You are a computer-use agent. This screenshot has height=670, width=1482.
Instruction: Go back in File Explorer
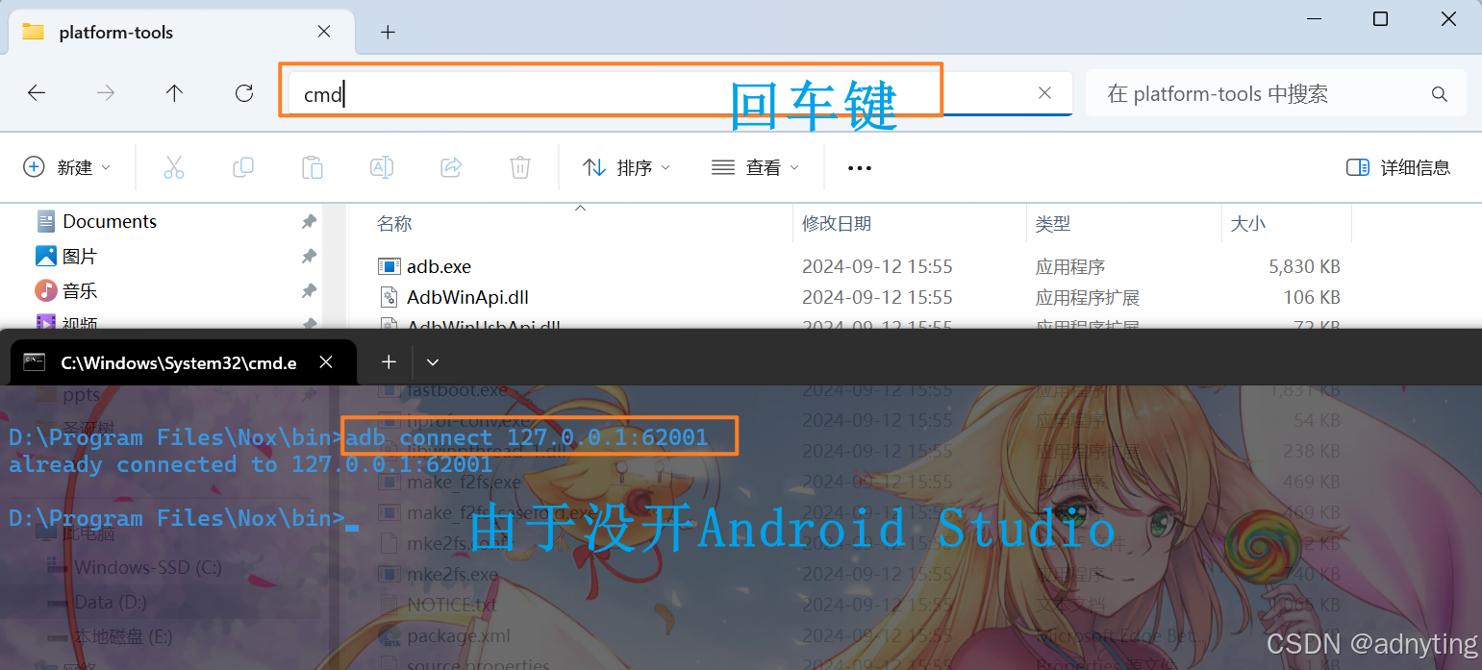37,93
